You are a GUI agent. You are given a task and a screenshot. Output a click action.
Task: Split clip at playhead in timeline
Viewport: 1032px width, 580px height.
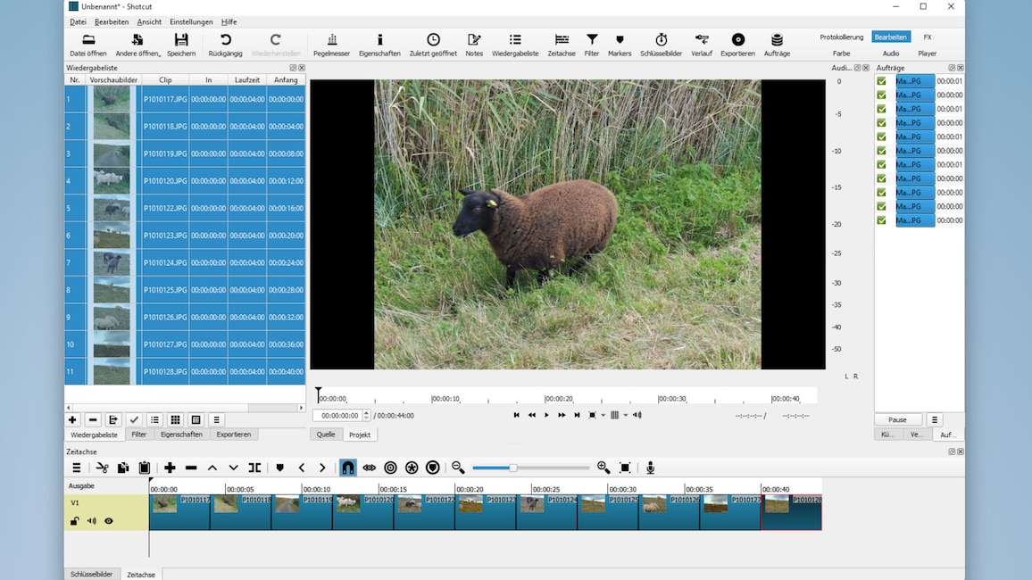(254, 468)
